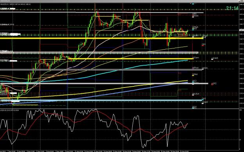This screenshot has height=152, width=244.
Task: Click the WL4 level label at chart bottom
Action: [194, 107]
